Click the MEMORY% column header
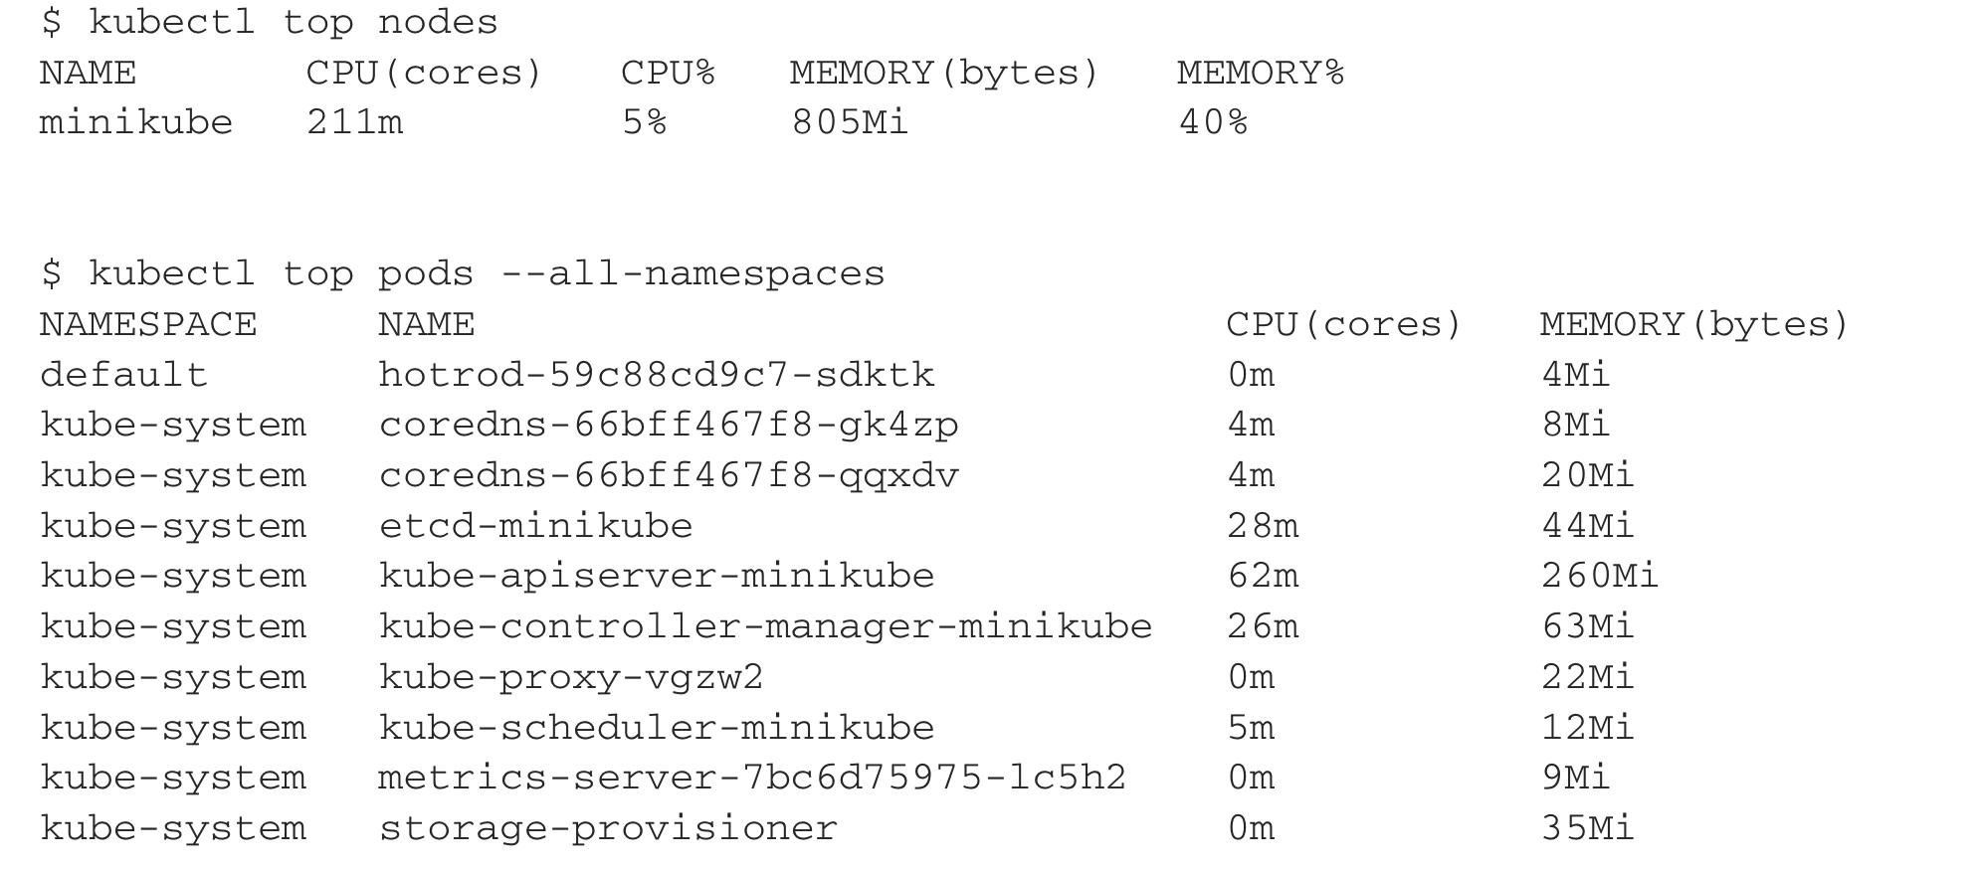The height and width of the screenshot is (871, 1978). point(1260,73)
